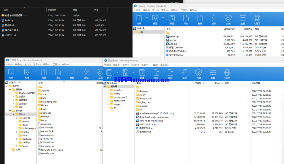Select README.md in 小游戏-1.zip file list
The height and width of the screenshot is (164, 284).
click(47, 142)
